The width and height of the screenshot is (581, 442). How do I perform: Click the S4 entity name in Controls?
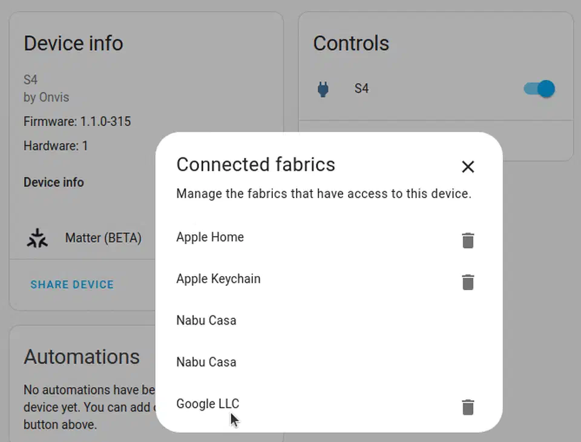click(361, 88)
